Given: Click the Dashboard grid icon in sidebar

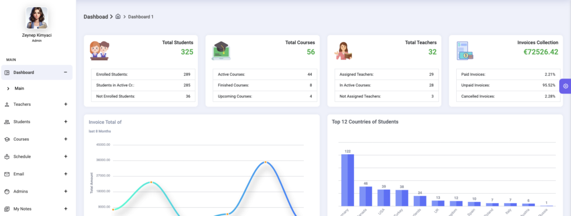Looking at the screenshot, I should pos(7,72).
